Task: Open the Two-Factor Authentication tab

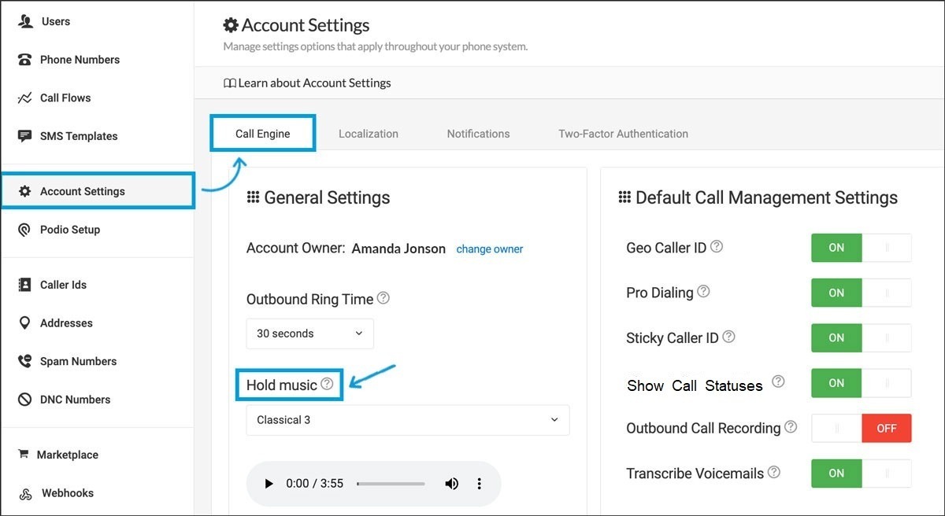Action: click(x=623, y=134)
